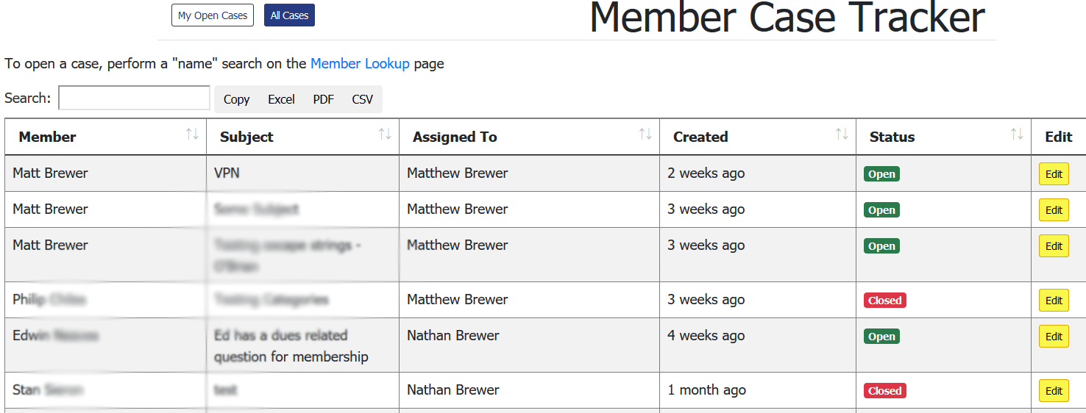The height and width of the screenshot is (413, 1086).
Task: Export the cases table to Excel
Action: (x=281, y=99)
